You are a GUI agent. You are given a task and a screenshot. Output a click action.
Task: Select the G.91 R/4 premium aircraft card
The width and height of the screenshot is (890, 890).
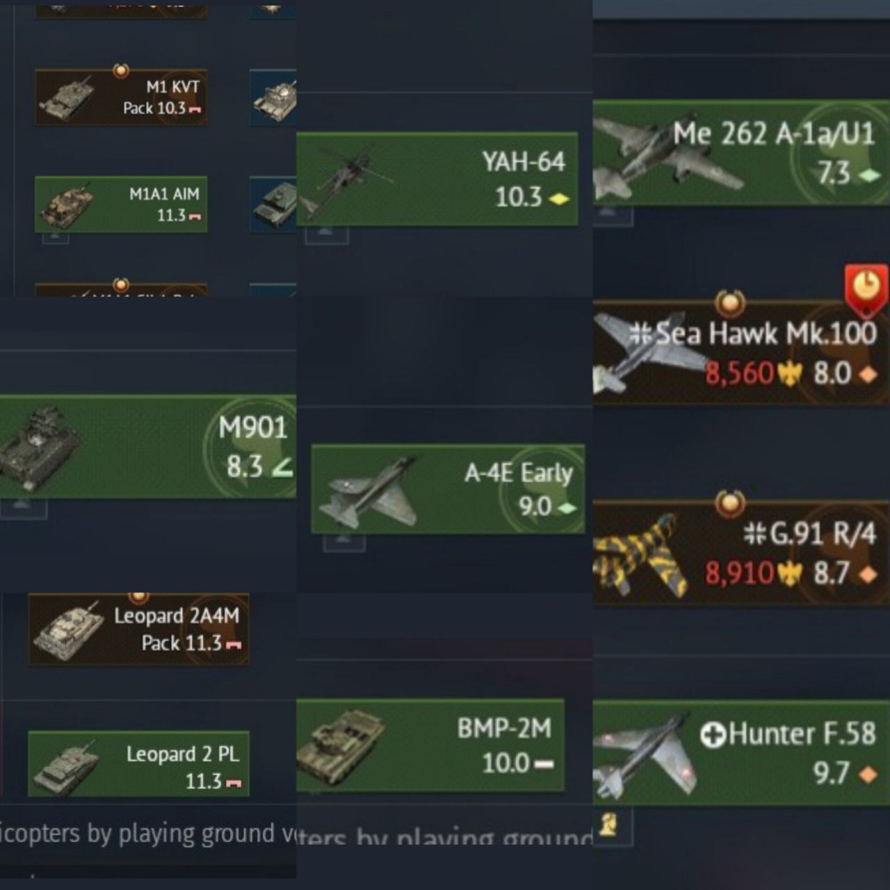[741, 553]
